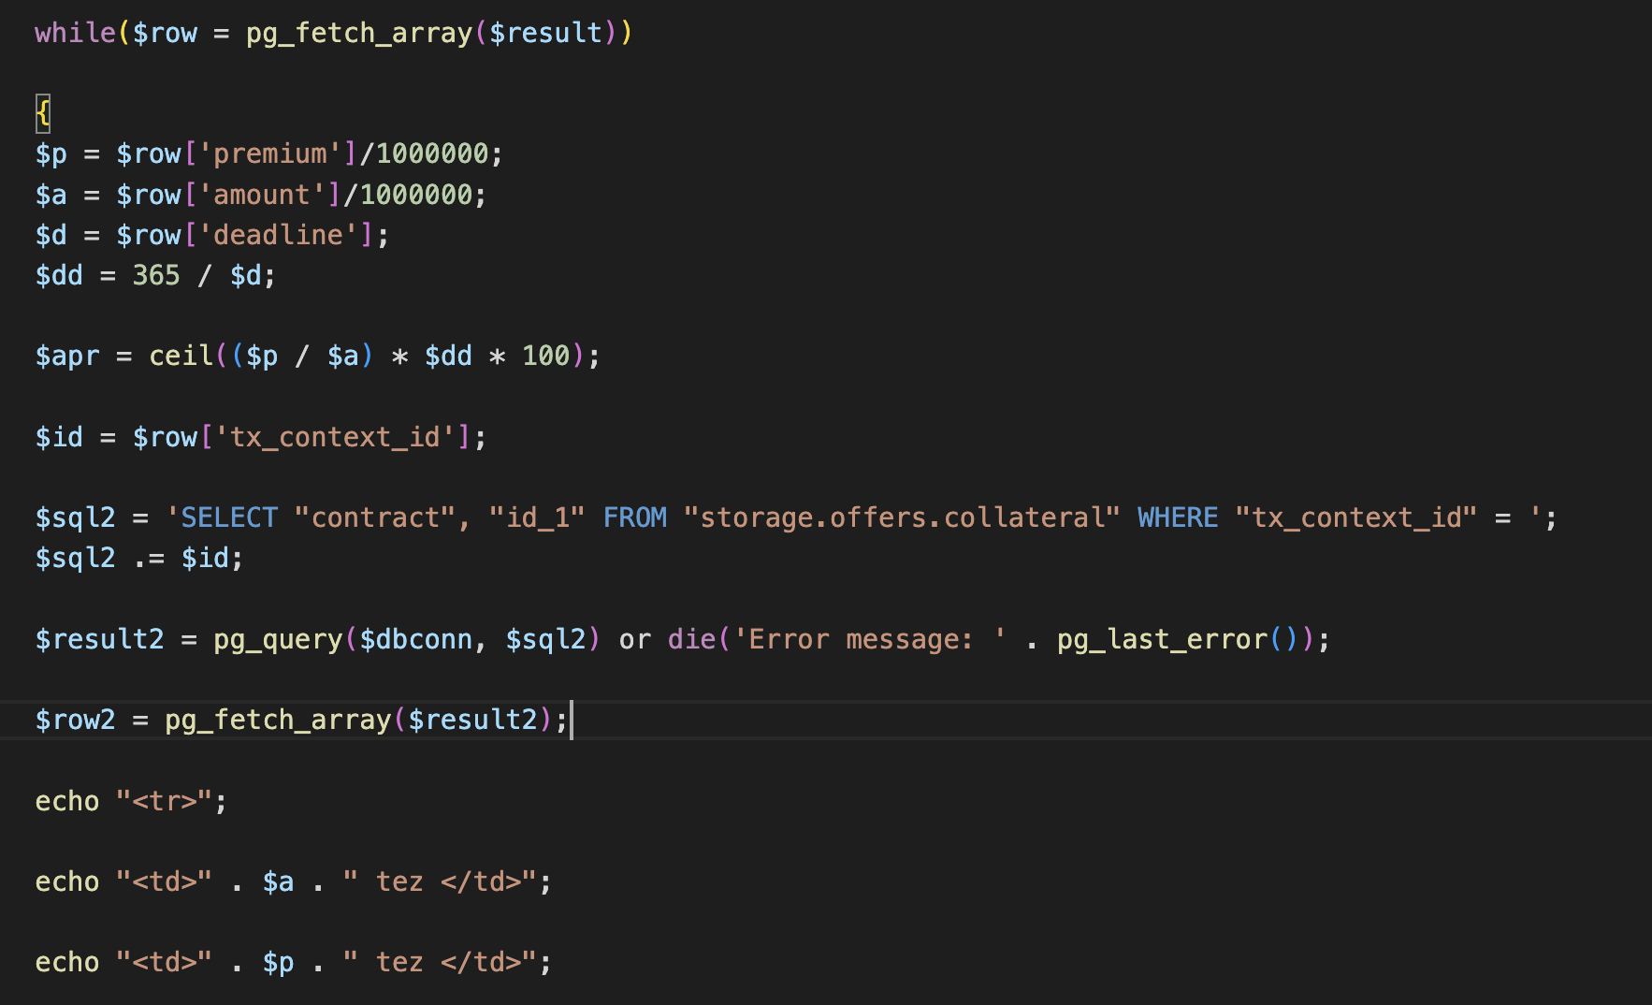Image resolution: width=1652 pixels, height=1005 pixels.
Task: Click the opening curly brace after while
Action: (x=43, y=113)
